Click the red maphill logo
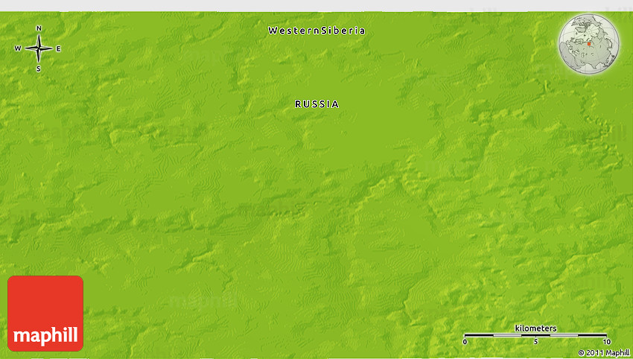Image resolution: width=633 pixels, height=359 pixels. [x=45, y=314]
